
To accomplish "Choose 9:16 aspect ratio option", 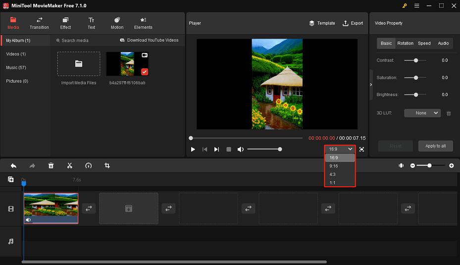I will coord(340,166).
